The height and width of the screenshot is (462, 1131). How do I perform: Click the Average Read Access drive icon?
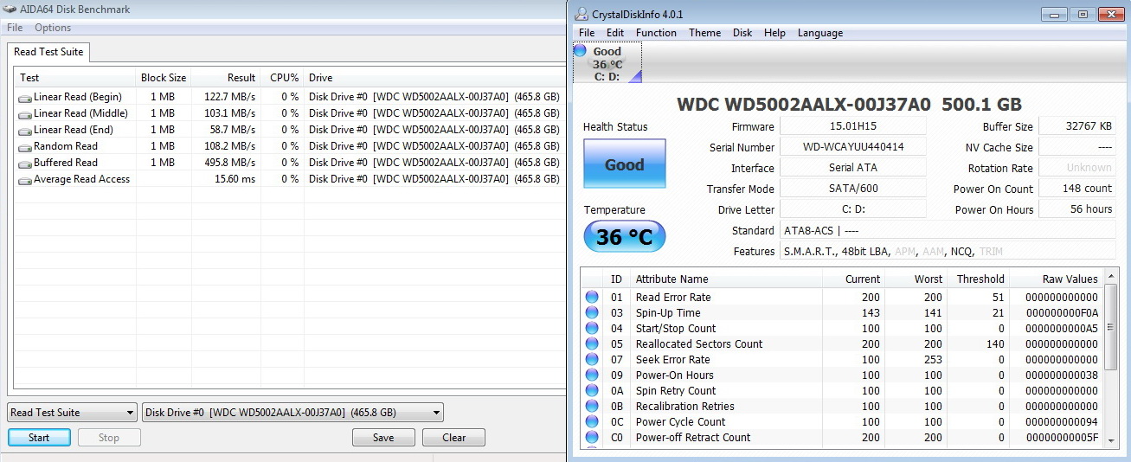[x=25, y=180]
